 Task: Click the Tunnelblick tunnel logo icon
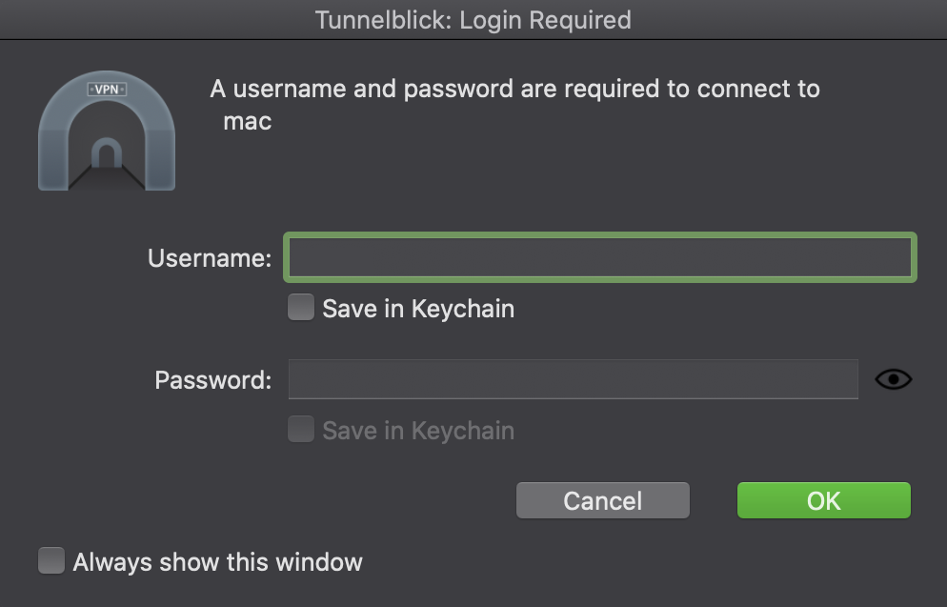click(x=107, y=131)
